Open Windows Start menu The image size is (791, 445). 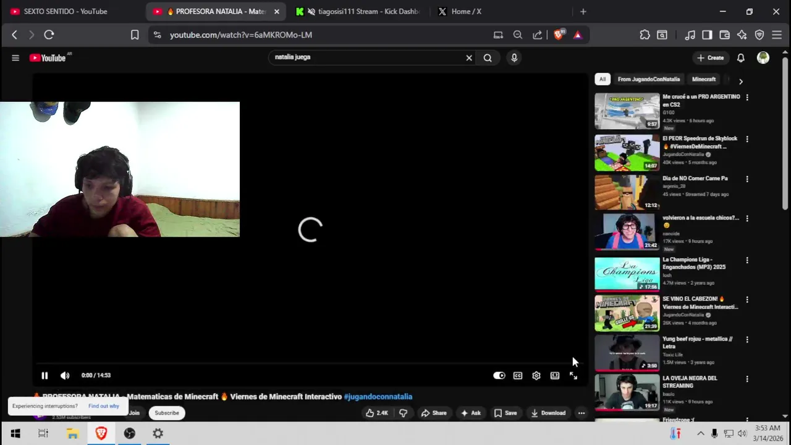pos(15,433)
